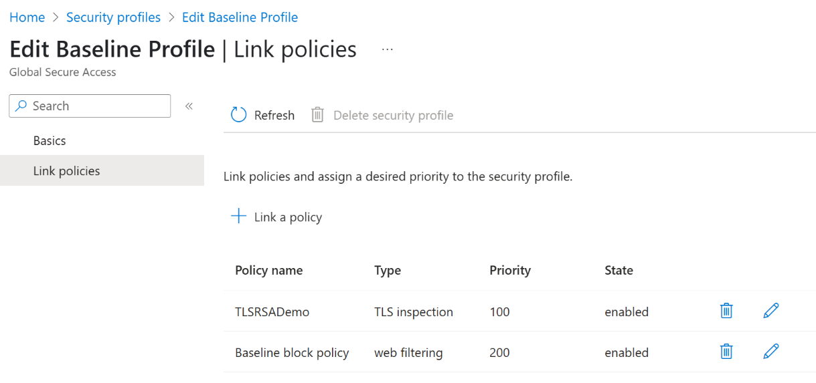The width and height of the screenshot is (816, 383).
Task: Edit the Baseline block policy link
Action: (x=771, y=352)
